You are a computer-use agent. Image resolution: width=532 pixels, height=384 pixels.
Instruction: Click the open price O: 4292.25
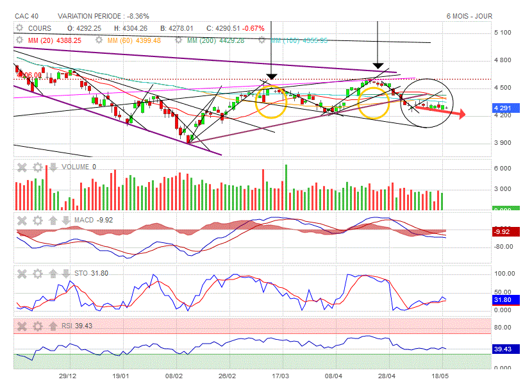pyautogui.click(x=84, y=28)
